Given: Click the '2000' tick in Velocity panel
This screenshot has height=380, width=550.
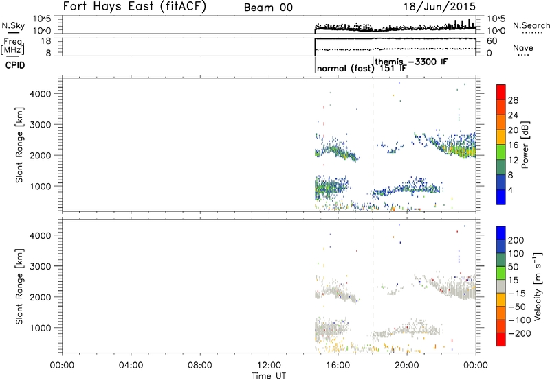Looking at the screenshot, I should tap(41, 297).
